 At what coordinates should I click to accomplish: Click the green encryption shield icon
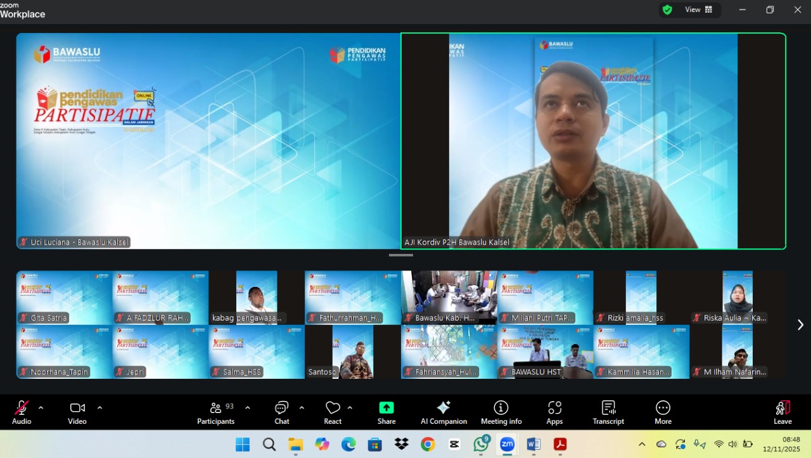[667, 10]
